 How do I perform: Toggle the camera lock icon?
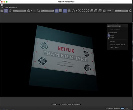[57, 11]
